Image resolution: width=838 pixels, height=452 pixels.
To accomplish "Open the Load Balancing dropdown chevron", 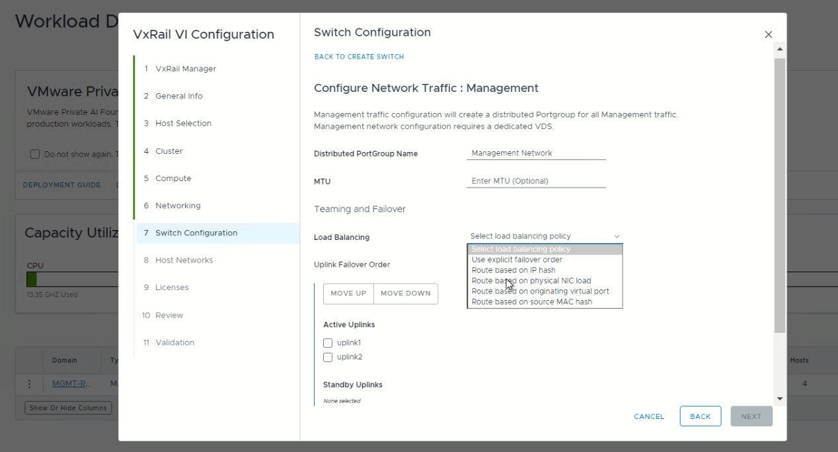I will pos(617,237).
